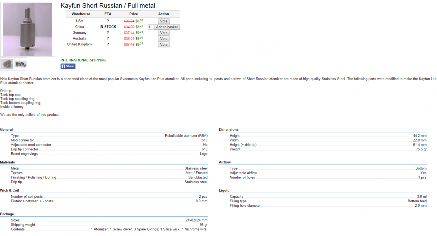
Task: Click the China row price
Action: pos(133,27)
